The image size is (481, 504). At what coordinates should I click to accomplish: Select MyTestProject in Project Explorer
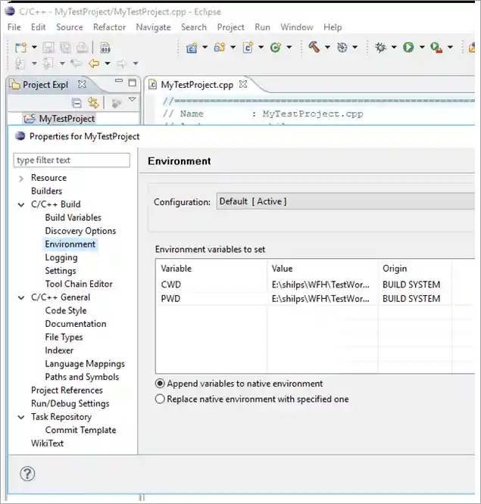coord(67,119)
